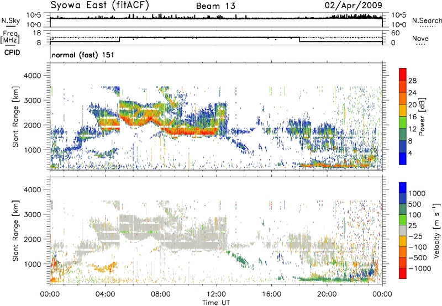Click the gray swatch of Velocity colorbar
Image resolution: width=442 pixels, height=306 pixels.
(x=403, y=230)
